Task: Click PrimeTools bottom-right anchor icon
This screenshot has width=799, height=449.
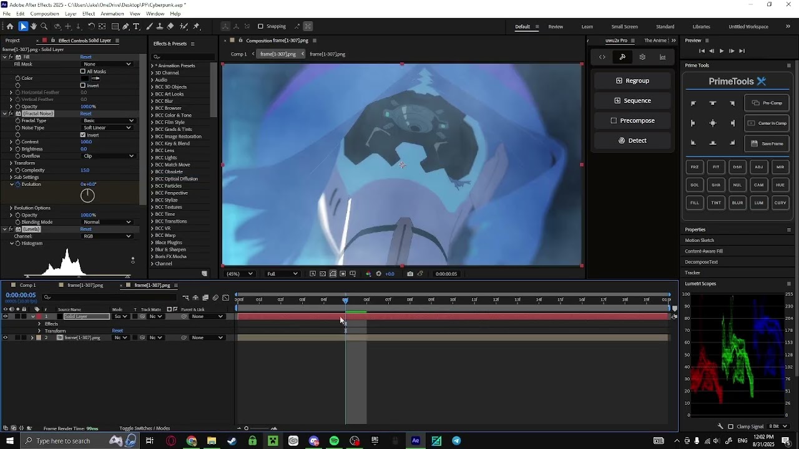Action: 732,143
